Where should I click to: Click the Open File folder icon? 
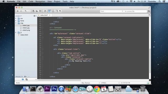37,11
